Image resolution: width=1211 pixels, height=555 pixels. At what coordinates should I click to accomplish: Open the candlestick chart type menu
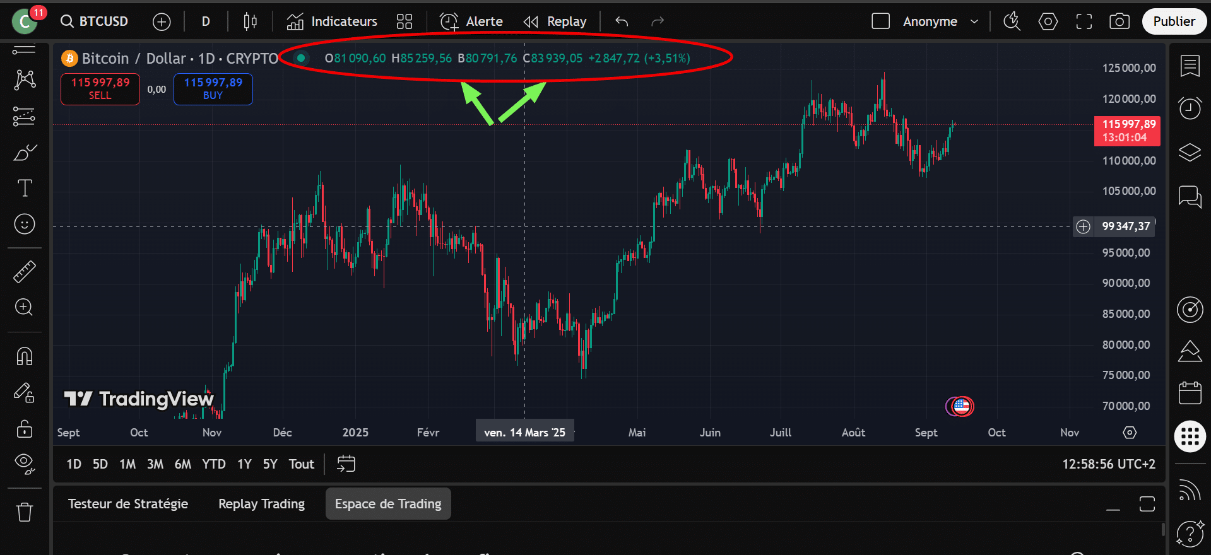point(250,21)
